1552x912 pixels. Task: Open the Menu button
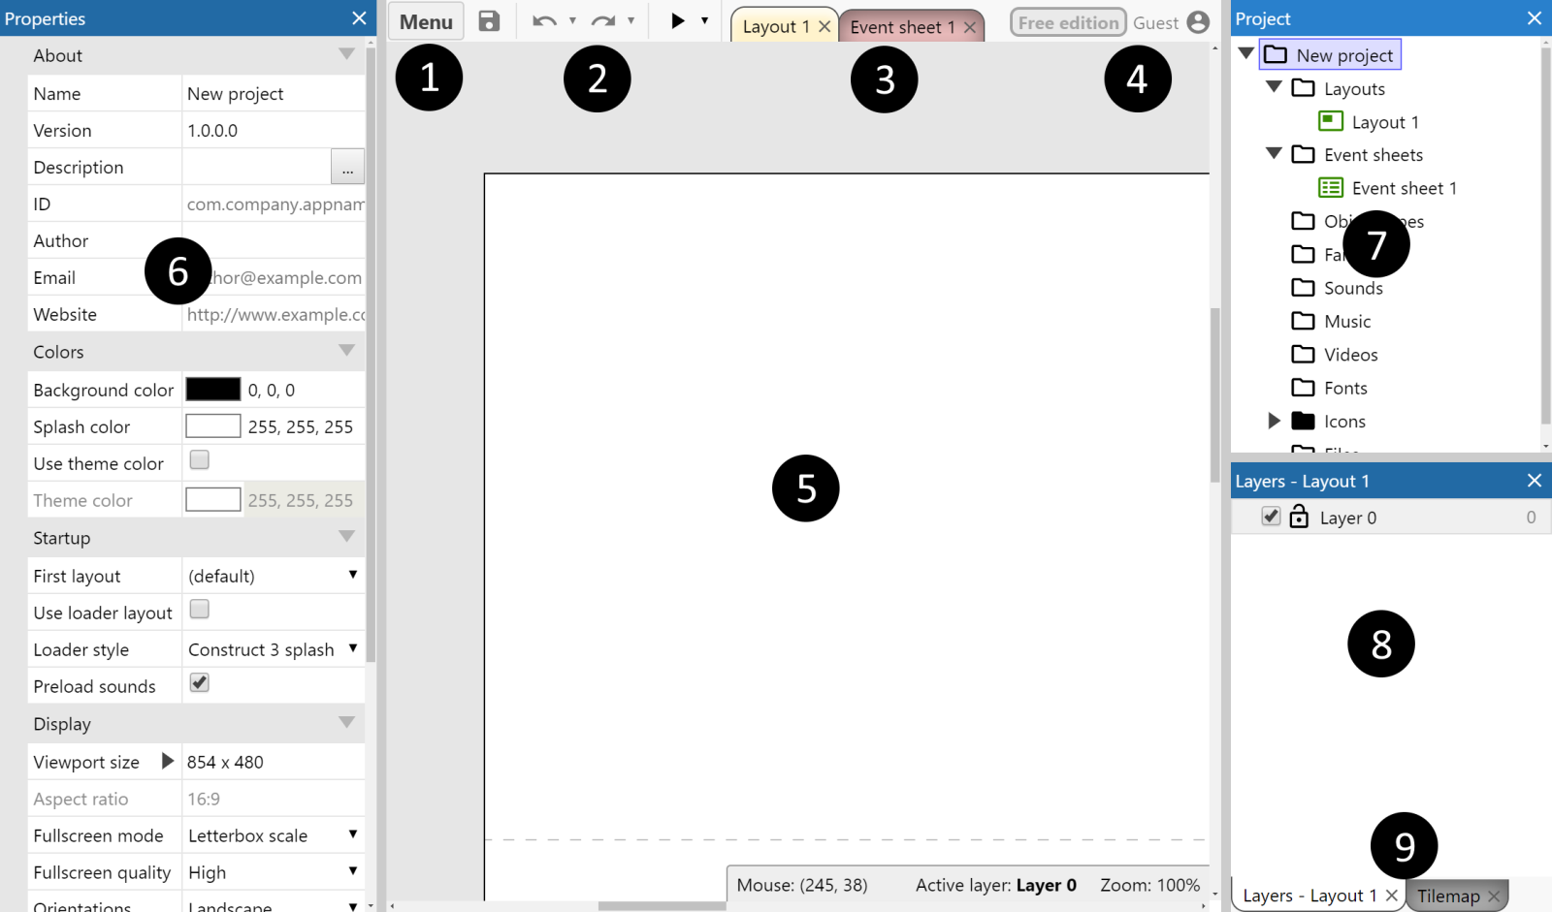click(426, 20)
